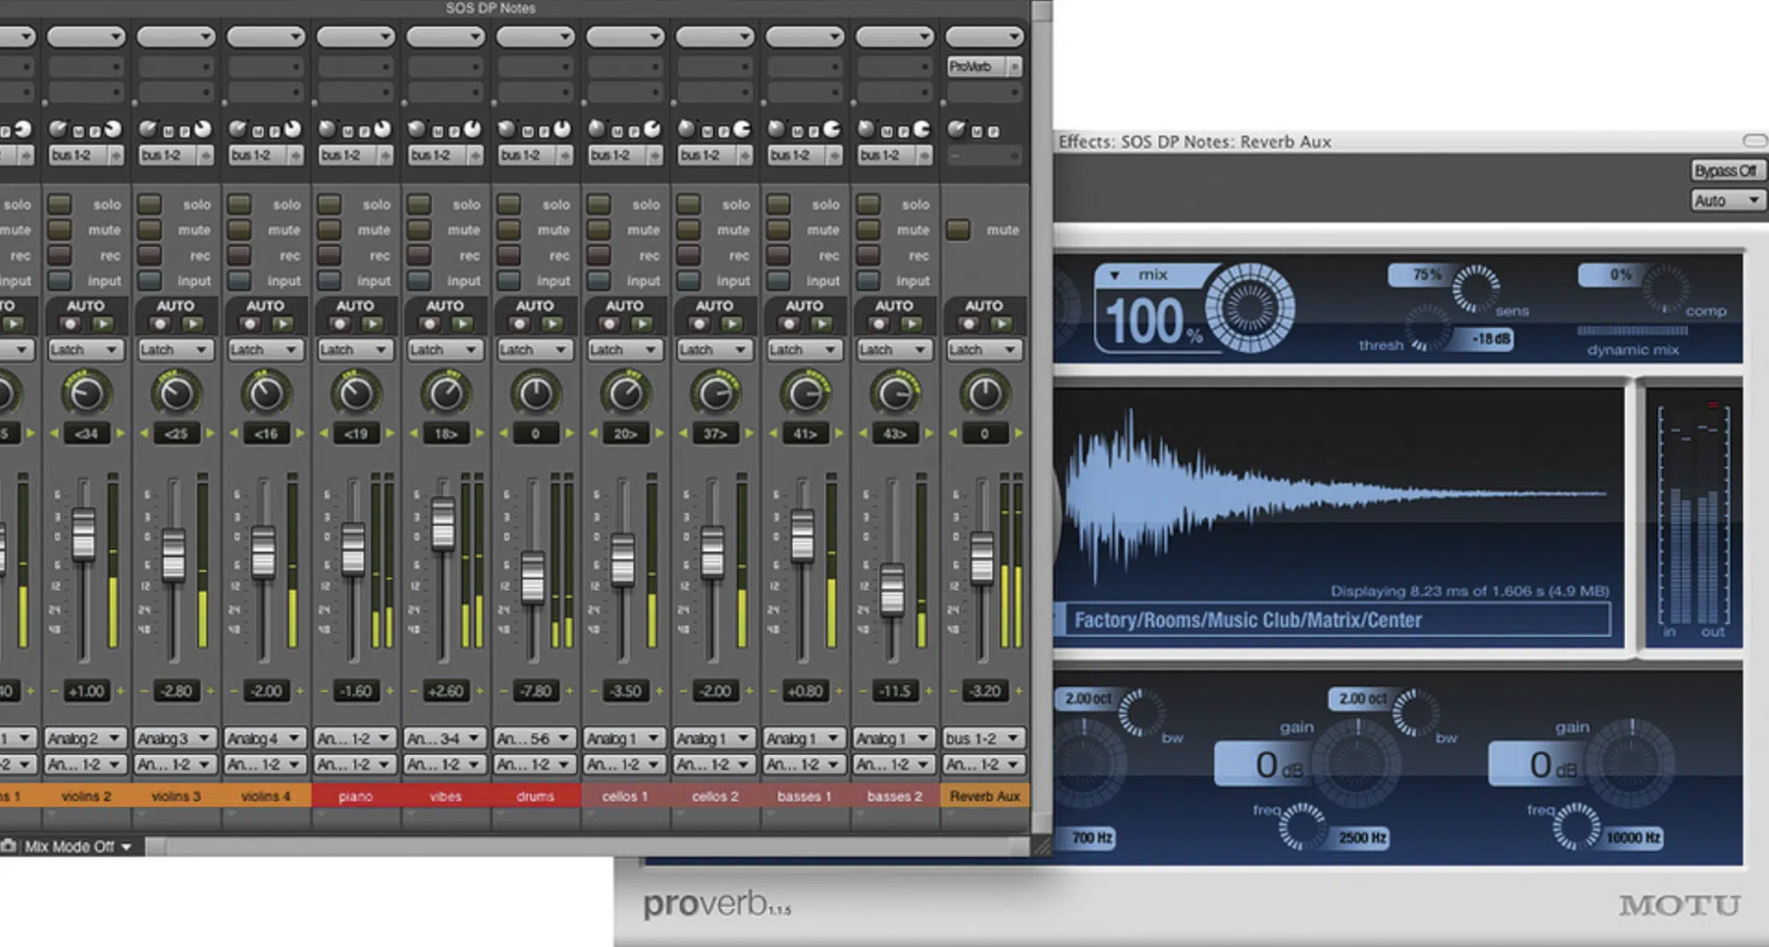Image resolution: width=1769 pixels, height=947 pixels.
Task: Select the piano track name label
Action: click(355, 796)
